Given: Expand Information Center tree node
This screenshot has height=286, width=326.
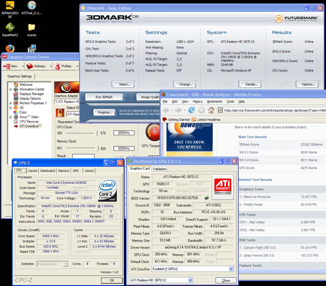Looking at the screenshot, I should pos(11,89).
